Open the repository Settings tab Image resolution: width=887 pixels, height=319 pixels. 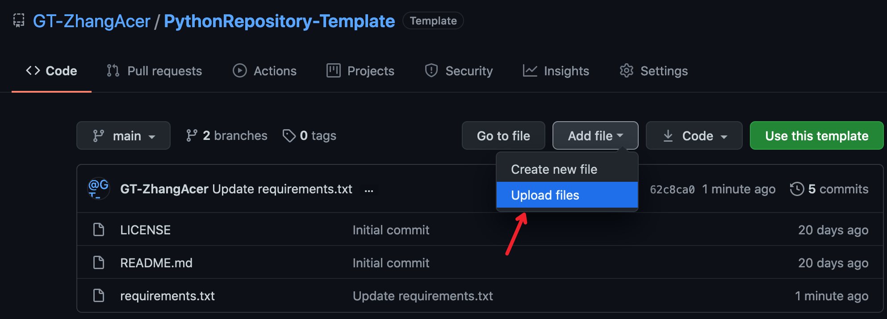tap(653, 71)
